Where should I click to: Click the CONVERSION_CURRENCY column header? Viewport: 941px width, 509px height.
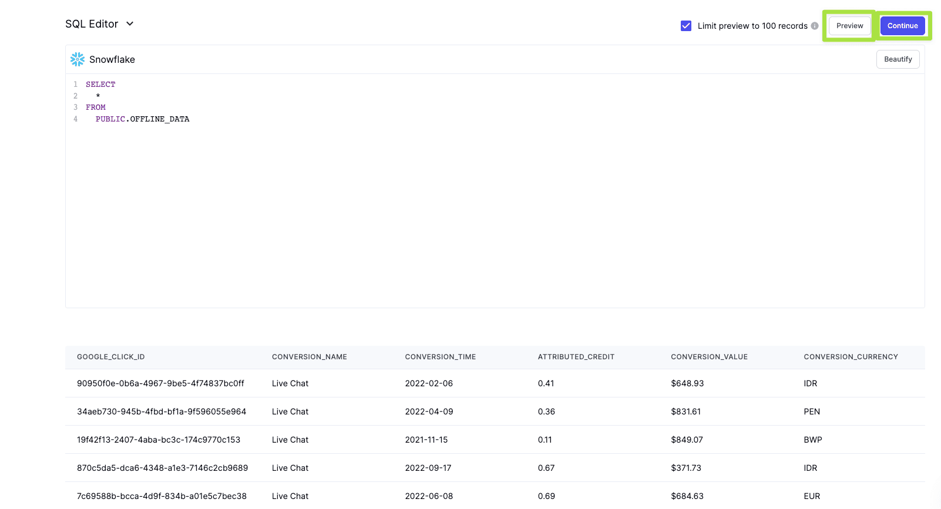(851, 357)
